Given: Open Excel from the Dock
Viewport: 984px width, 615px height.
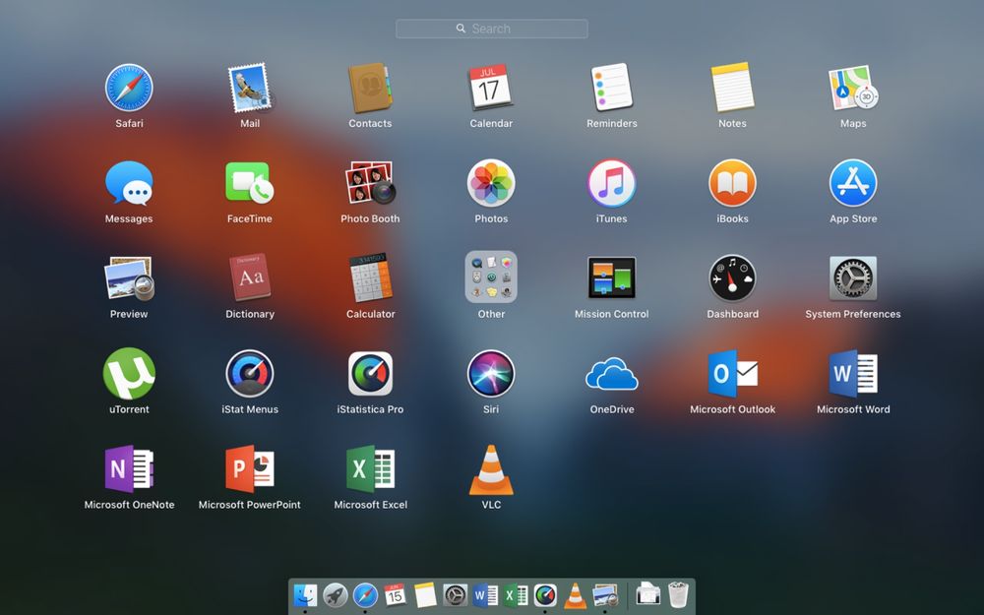Looking at the screenshot, I should (516, 595).
